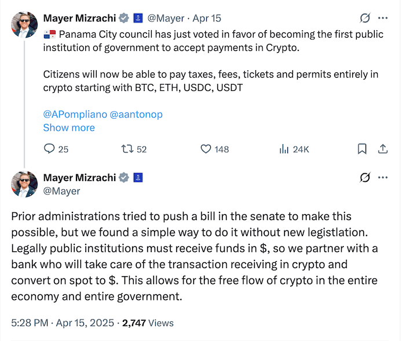This screenshot has height=341, width=402.
Task: Open the Apr 15 timestamp of first tweet
Action: point(207,18)
